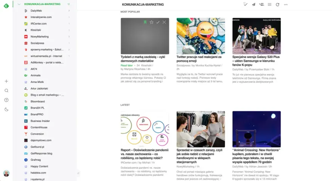Open Animal Crossing: New Horizons article title

pos(256,156)
